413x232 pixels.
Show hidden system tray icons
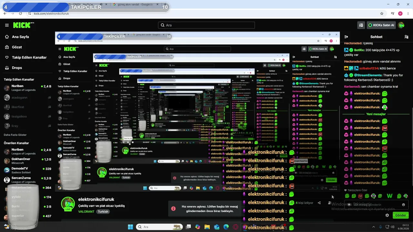pos(373,227)
